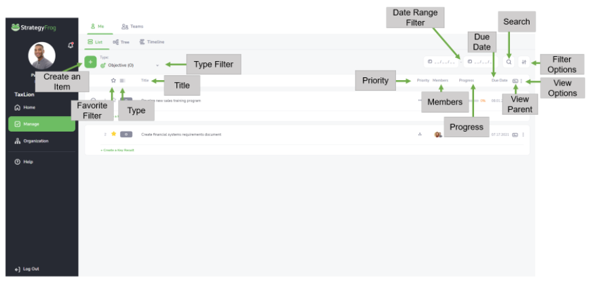Open the filter options sliders icon
The width and height of the screenshot is (590, 289).
coord(524,62)
